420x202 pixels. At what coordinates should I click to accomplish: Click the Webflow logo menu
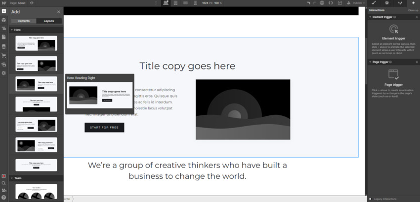click(4, 3)
